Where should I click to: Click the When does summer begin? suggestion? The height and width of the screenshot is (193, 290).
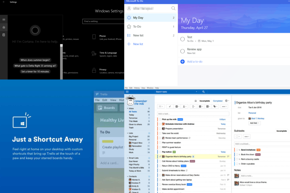[35, 60]
